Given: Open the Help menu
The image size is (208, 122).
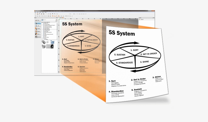Looking at the screenshot, I should tap(46, 12).
